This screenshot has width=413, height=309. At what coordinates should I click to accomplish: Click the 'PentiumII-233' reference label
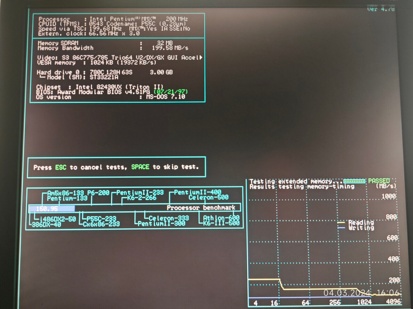tap(140, 193)
